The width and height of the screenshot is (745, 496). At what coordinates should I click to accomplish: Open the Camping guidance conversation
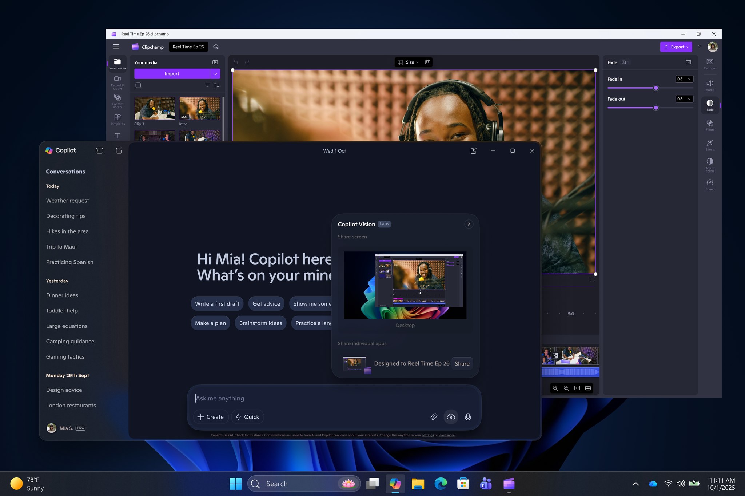(x=70, y=342)
